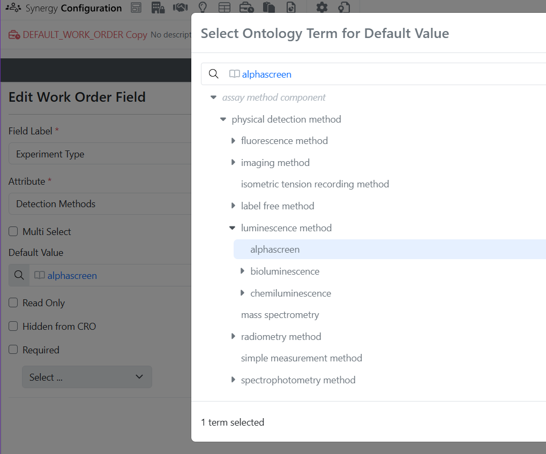The width and height of the screenshot is (546, 454).
Task: Expand the fluorescence method node
Action: (233, 141)
